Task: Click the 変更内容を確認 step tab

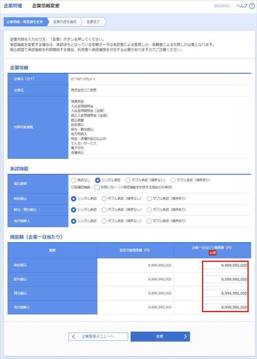Action: (x=64, y=22)
